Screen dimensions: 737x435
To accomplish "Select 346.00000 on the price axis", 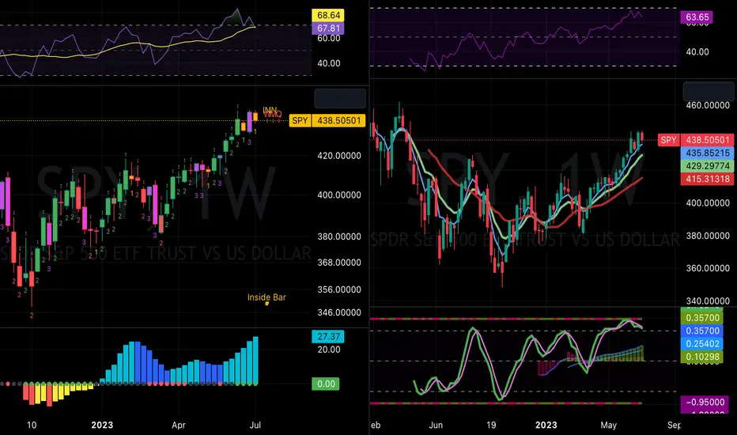I will pyautogui.click(x=339, y=312).
